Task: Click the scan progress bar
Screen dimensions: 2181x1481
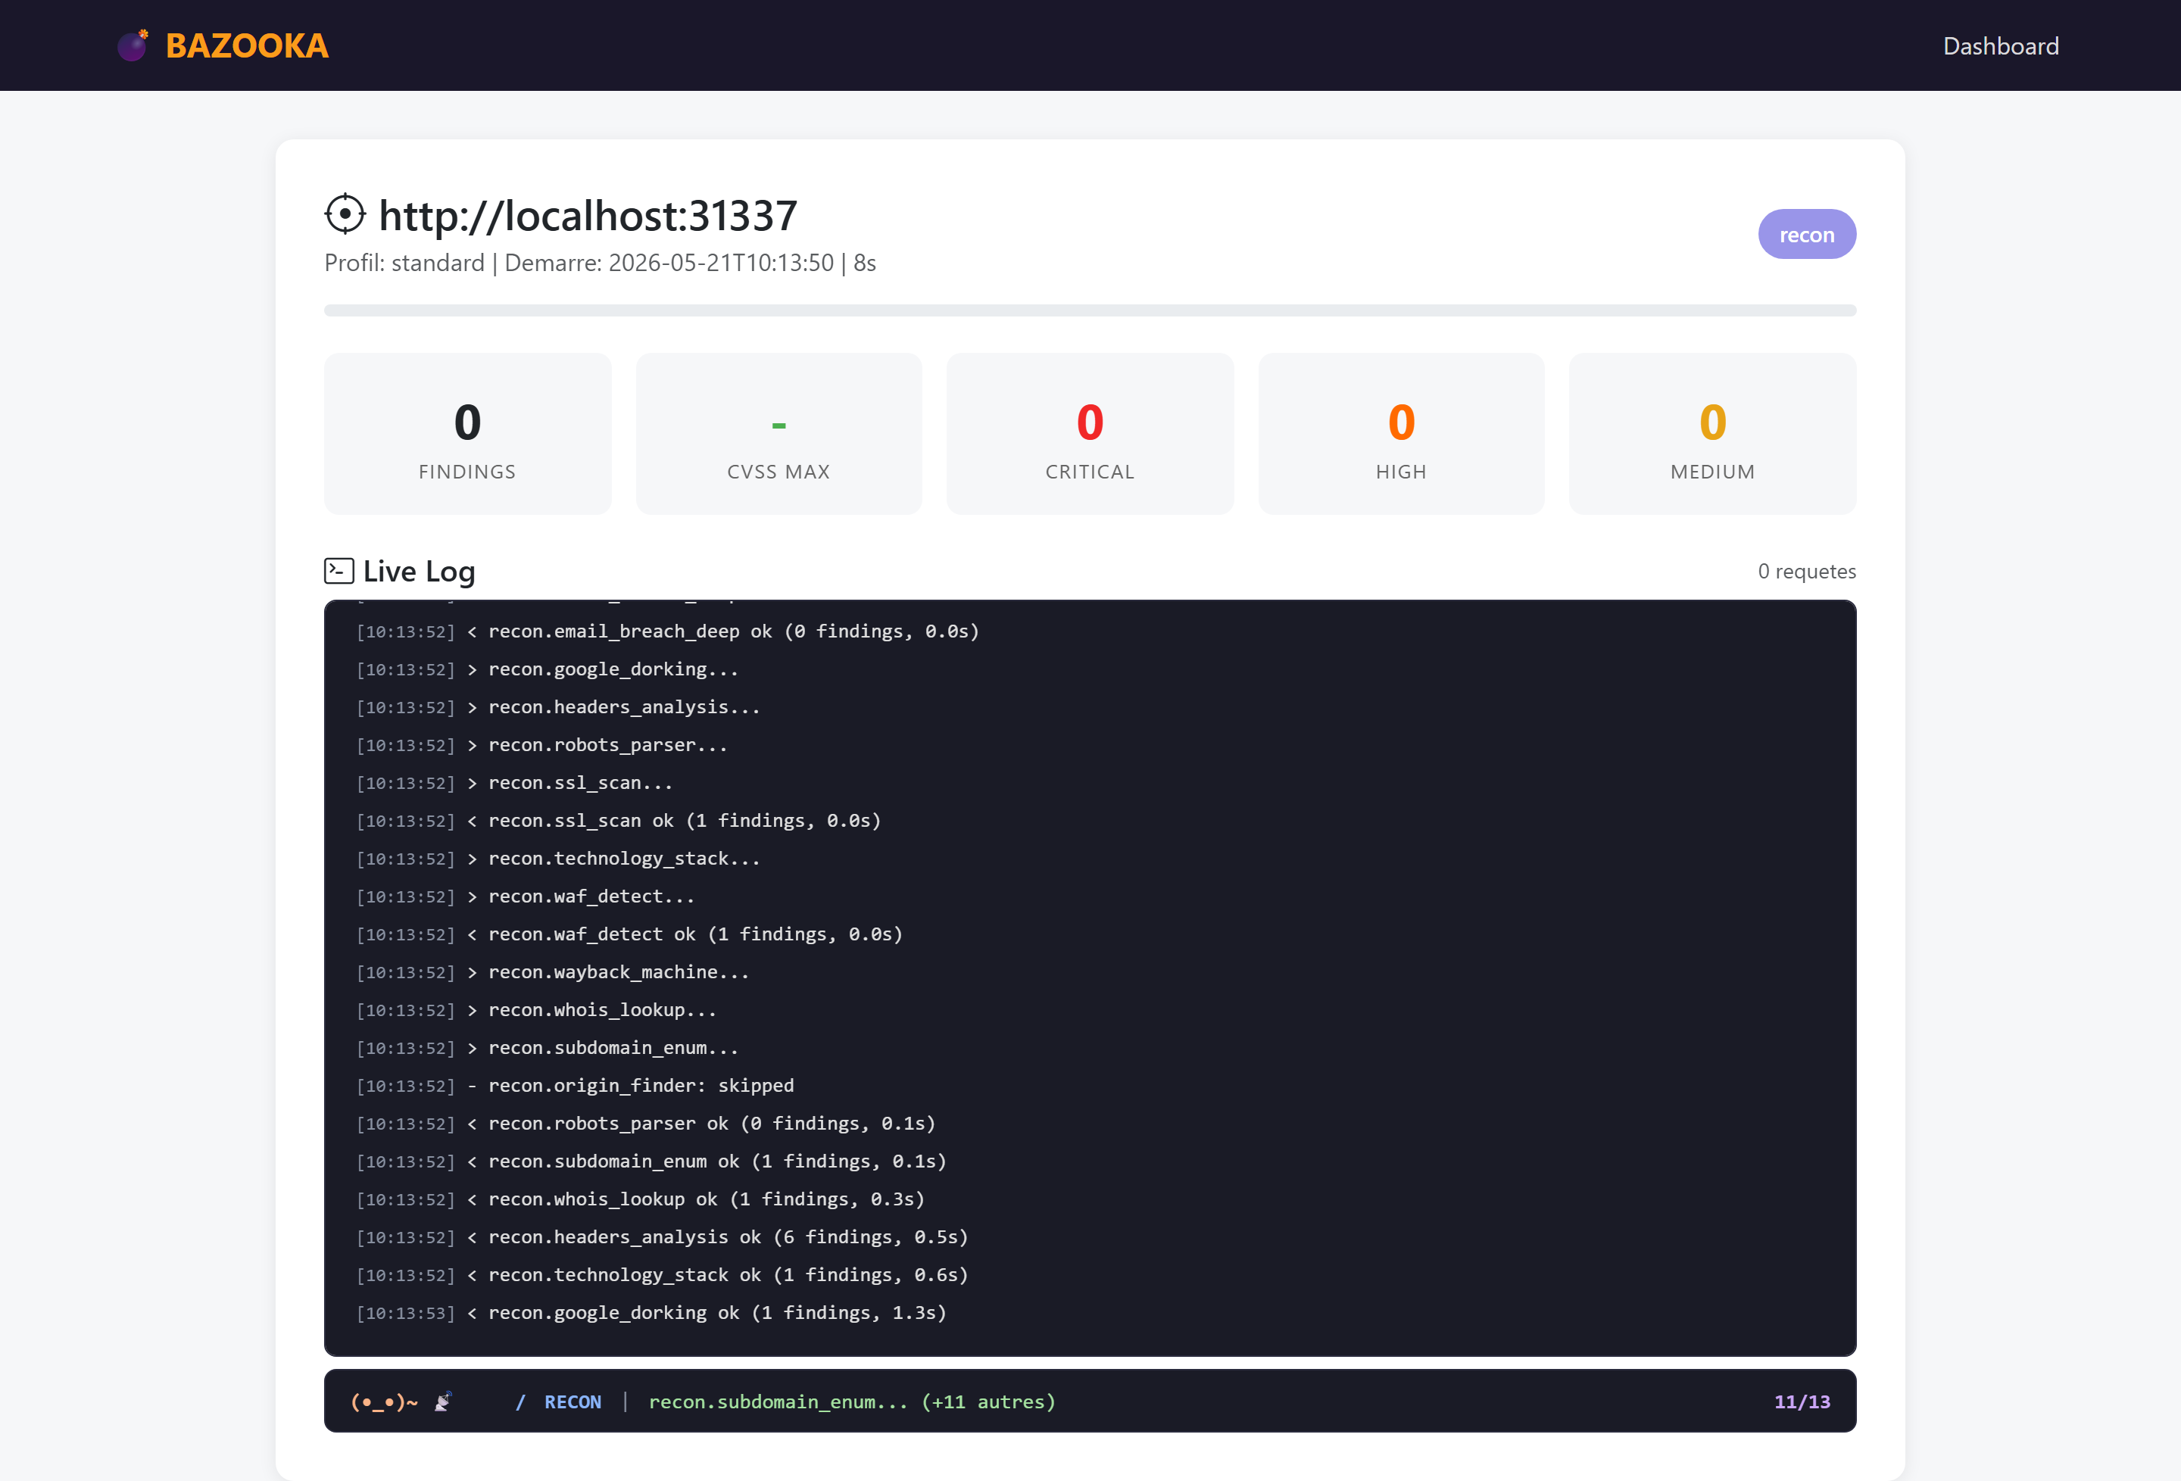Action: click(x=1090, y=310)
